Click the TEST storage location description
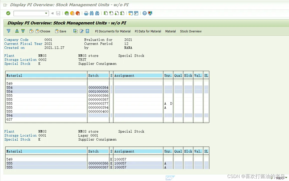Image resolution: width=289 pixels, height=181 pixels. coord(82,60)
